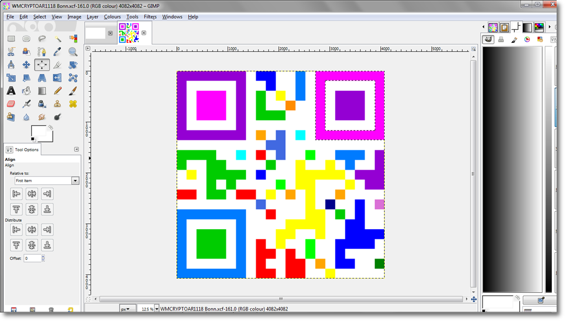The image size is (565, 321).
Task: Select the Perspective Clone tool
Action: (x=11, y=117)
